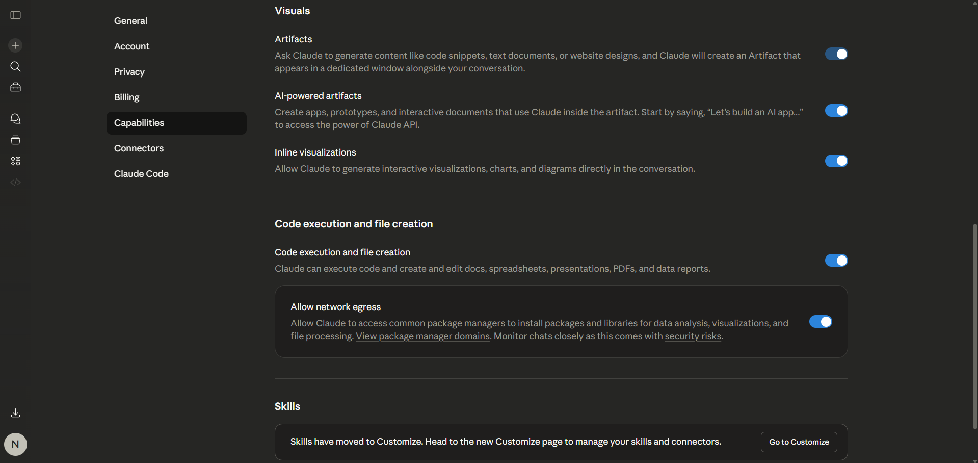Open the View package manager domains link
This screenshot has width=978, height=463.
click(x=422, y=336)
